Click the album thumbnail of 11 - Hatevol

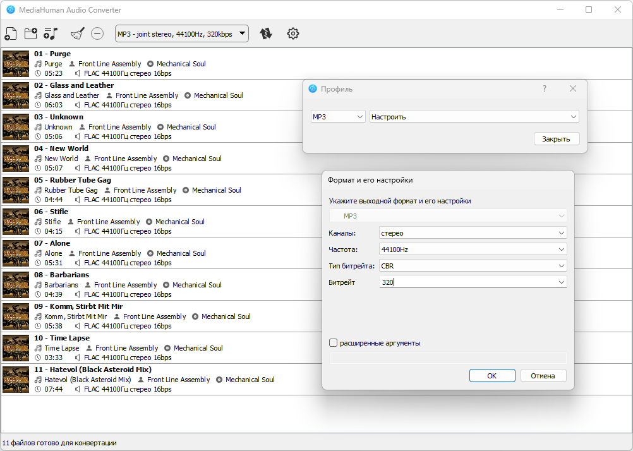coord(16,379)
